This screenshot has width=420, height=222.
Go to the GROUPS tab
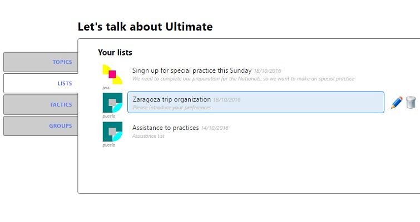[41, 126]
